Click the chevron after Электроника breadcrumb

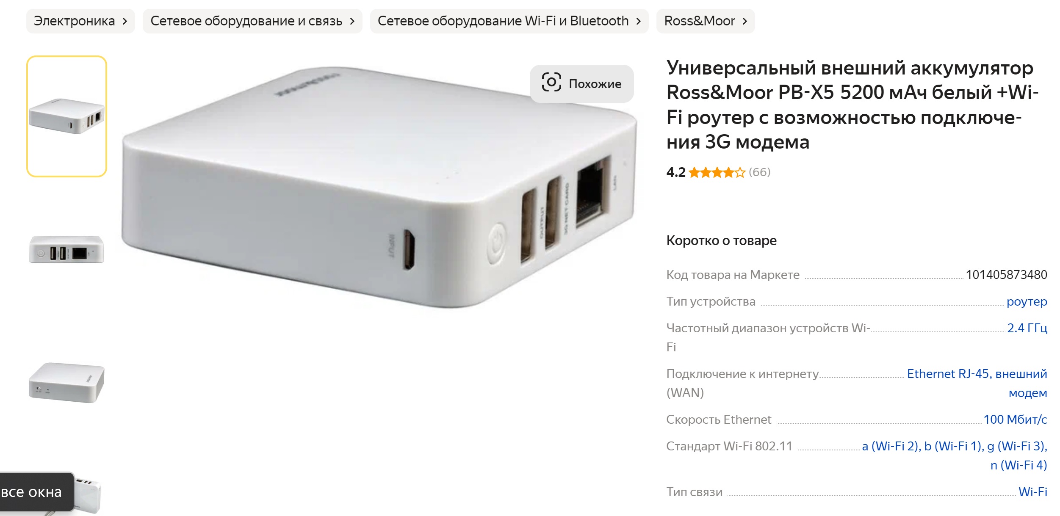click(125, 21)
